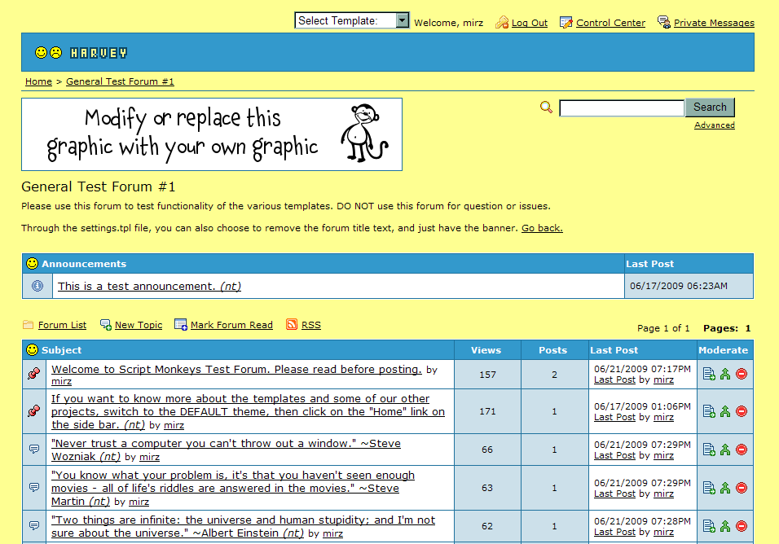The image size is (779, 544).
Task: Click the smiley icon in the Subject header
Action: click(x=33, y=350)
